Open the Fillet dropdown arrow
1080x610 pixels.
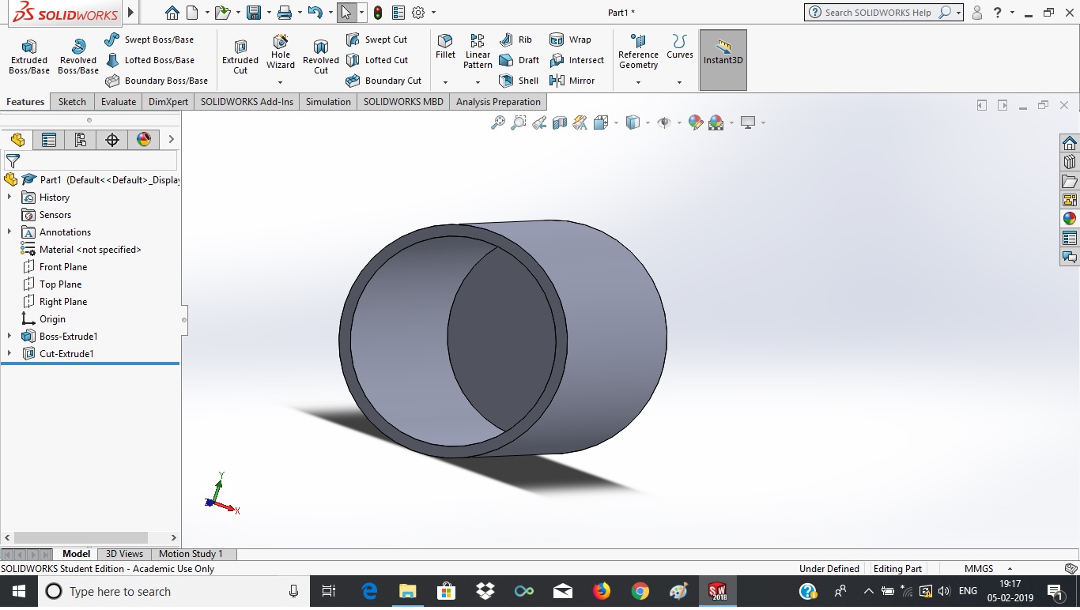click(445, 82)
